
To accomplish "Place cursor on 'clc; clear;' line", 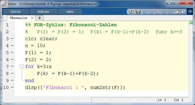I will [x=41, y=39].
